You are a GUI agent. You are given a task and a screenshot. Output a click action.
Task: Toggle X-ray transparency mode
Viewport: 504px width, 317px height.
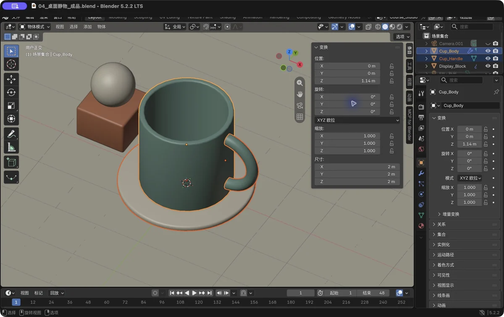tap(368, 27)
